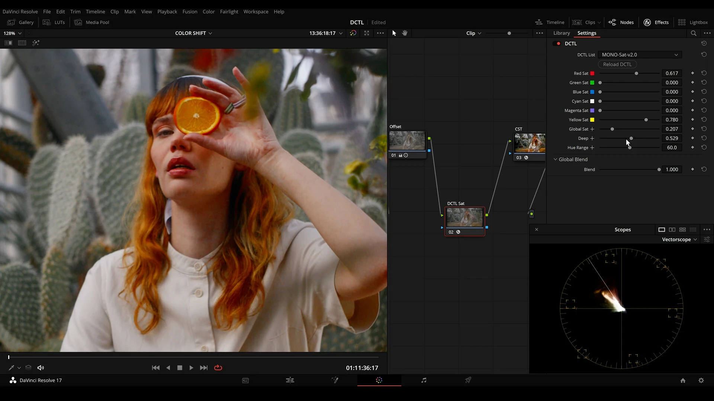Reset the Red Sat parameter
This screenshot has width=714, height=401.
click(704, 73)
